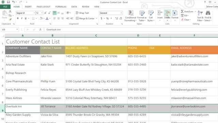Align text left

(54, 18)
